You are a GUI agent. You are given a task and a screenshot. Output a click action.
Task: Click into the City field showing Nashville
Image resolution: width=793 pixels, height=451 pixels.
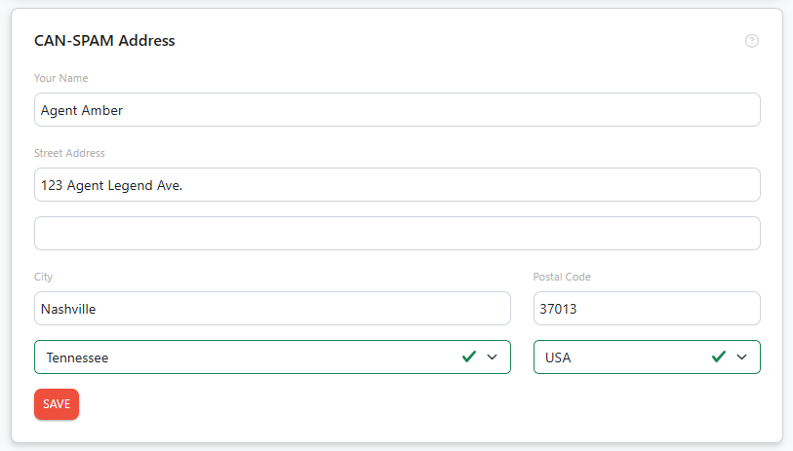(x=272, y=308)
